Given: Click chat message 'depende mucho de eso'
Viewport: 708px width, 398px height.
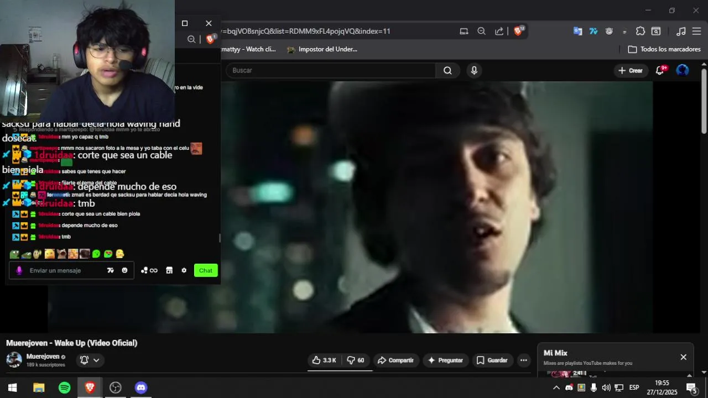Looking at the screenshot, I should [x=90, y=226].
